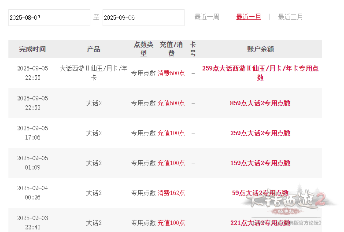Screen dimensions: 344x232
Task: Click the 2025-09-05 17:06 timestamp
Action: pyautogui.click(x=32, y=133)
